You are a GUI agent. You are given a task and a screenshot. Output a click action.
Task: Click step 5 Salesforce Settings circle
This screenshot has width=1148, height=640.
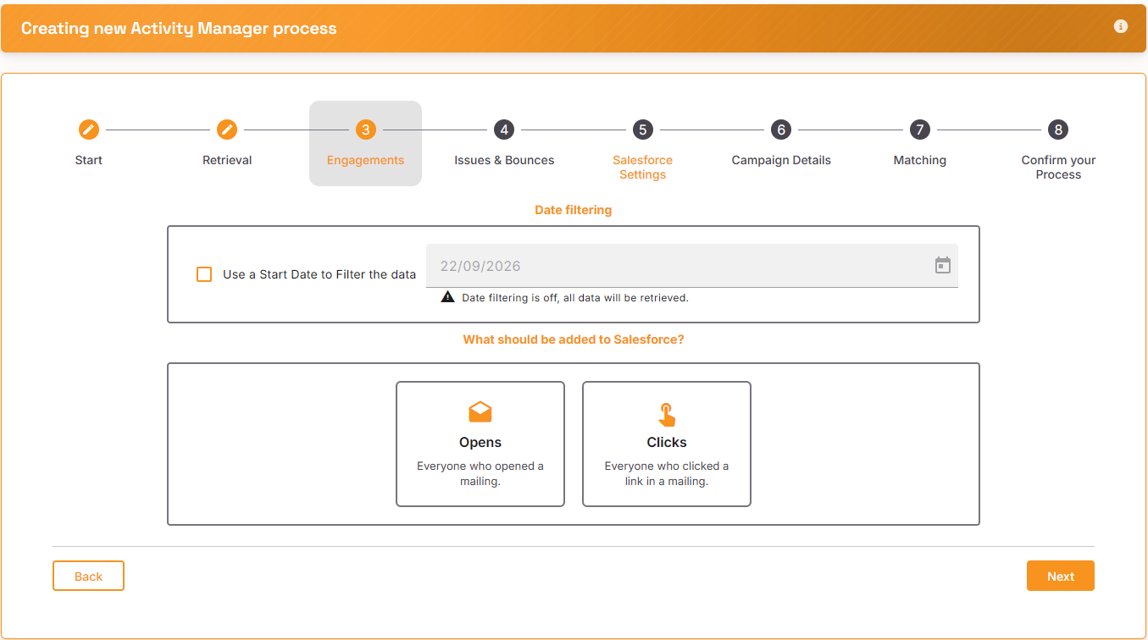642,130
